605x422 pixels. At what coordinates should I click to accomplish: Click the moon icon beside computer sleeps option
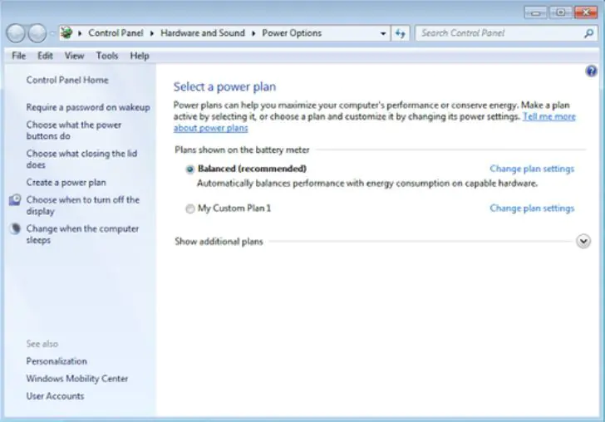(x=15, y=229)
